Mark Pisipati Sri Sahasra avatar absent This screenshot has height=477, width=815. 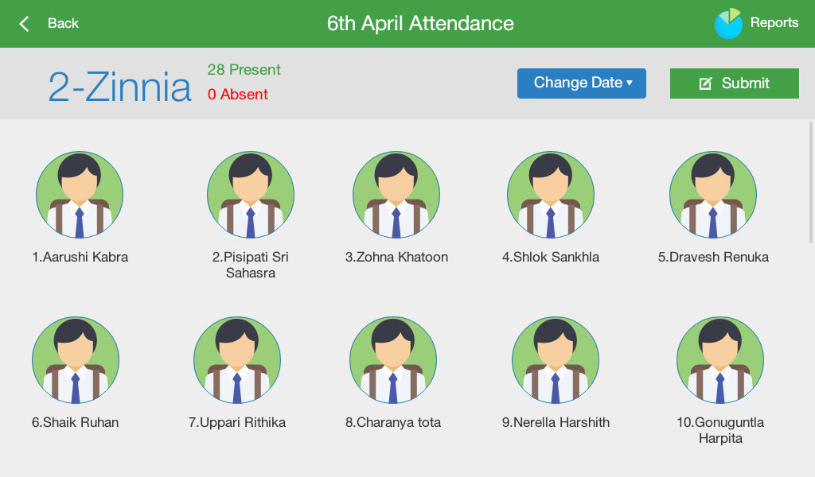[251, 196]
